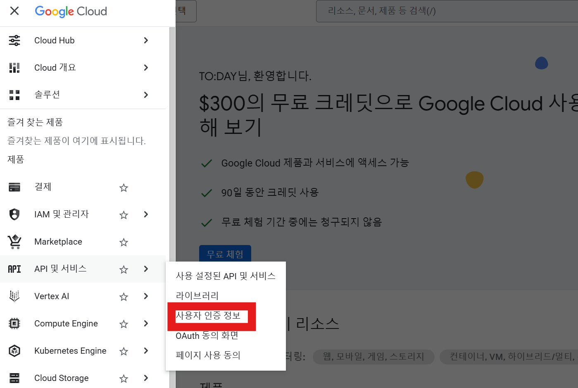Open the Cloud Storage product
This screenshot has width=578, height=388.
[83, 378]
